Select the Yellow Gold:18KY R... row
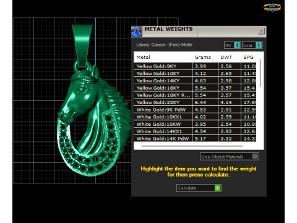297x223 pixels. coord(195,95)
